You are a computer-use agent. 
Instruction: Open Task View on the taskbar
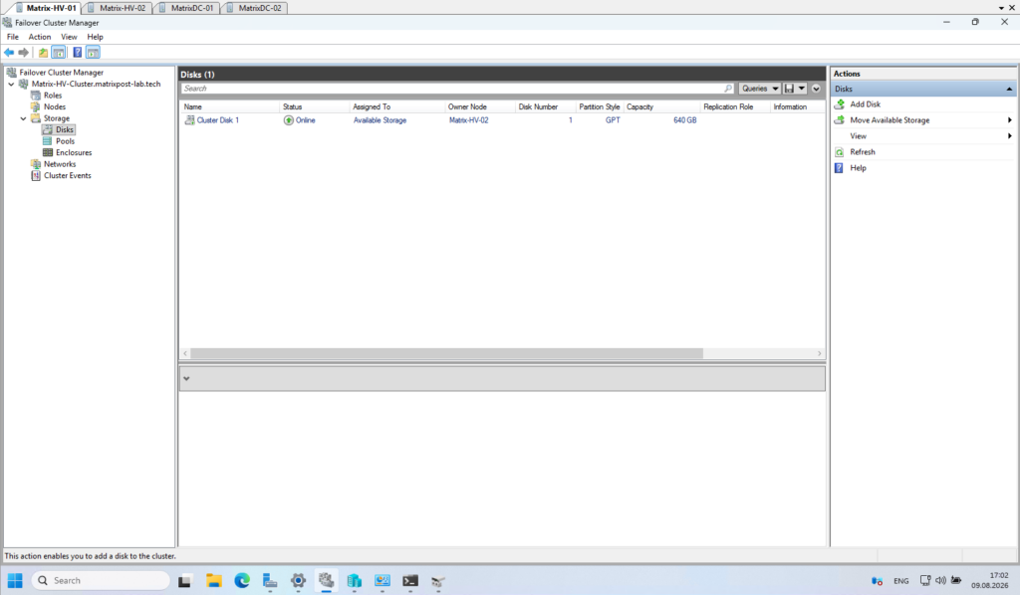pos(184,581)
